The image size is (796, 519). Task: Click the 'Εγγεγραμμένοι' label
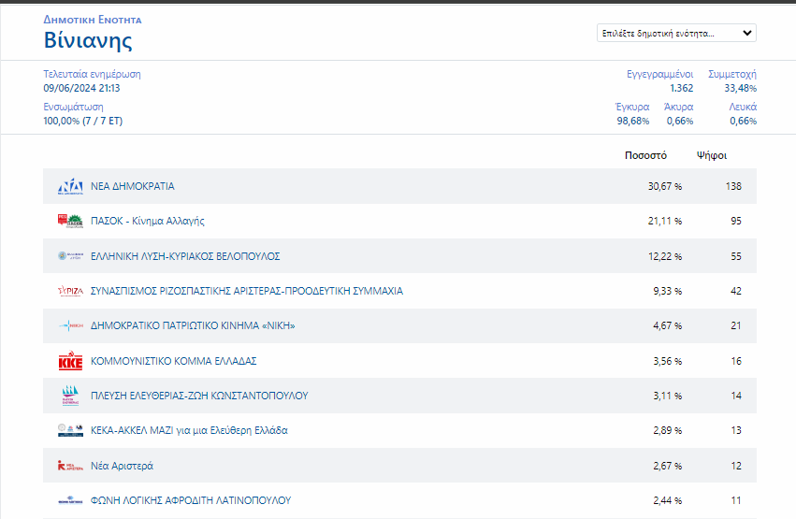[660, 74]
